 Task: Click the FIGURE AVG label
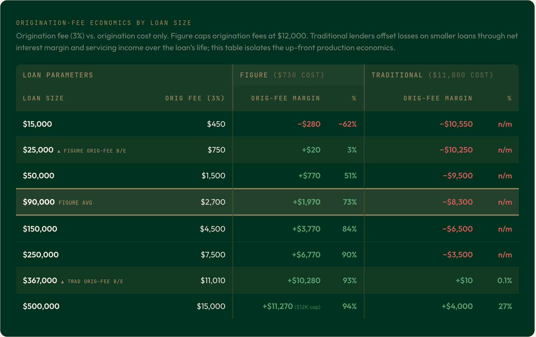(75, 203)
